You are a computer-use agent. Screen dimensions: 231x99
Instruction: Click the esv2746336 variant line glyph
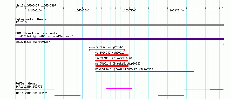pyautogui.click(x=107, y=50)
